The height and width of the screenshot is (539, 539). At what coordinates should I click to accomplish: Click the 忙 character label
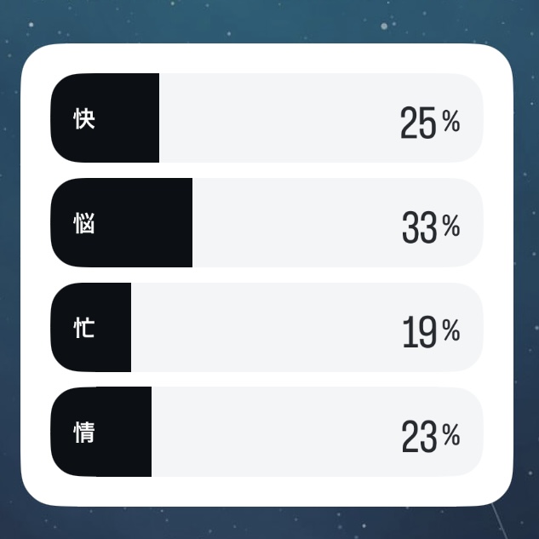pyautogui.click(x=83, y=328)
